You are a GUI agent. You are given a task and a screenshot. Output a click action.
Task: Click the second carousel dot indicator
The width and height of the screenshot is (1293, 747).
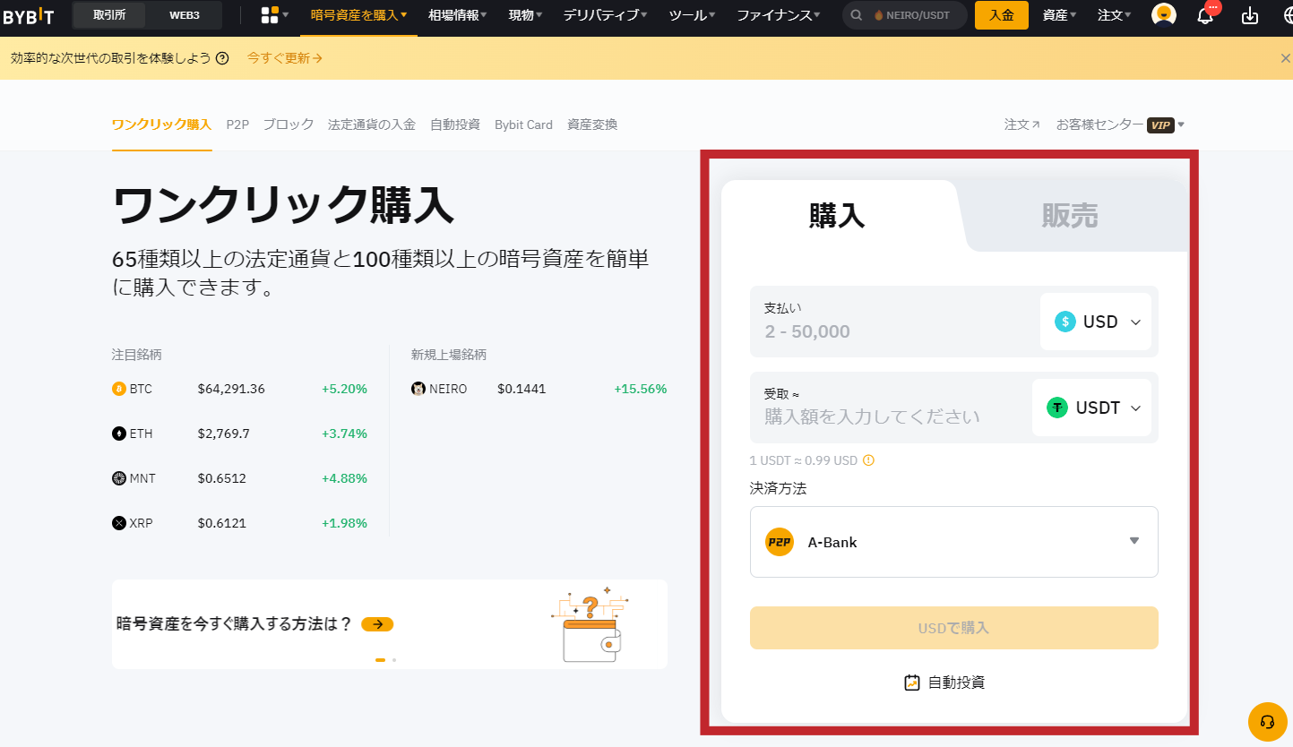click(394, 660)
